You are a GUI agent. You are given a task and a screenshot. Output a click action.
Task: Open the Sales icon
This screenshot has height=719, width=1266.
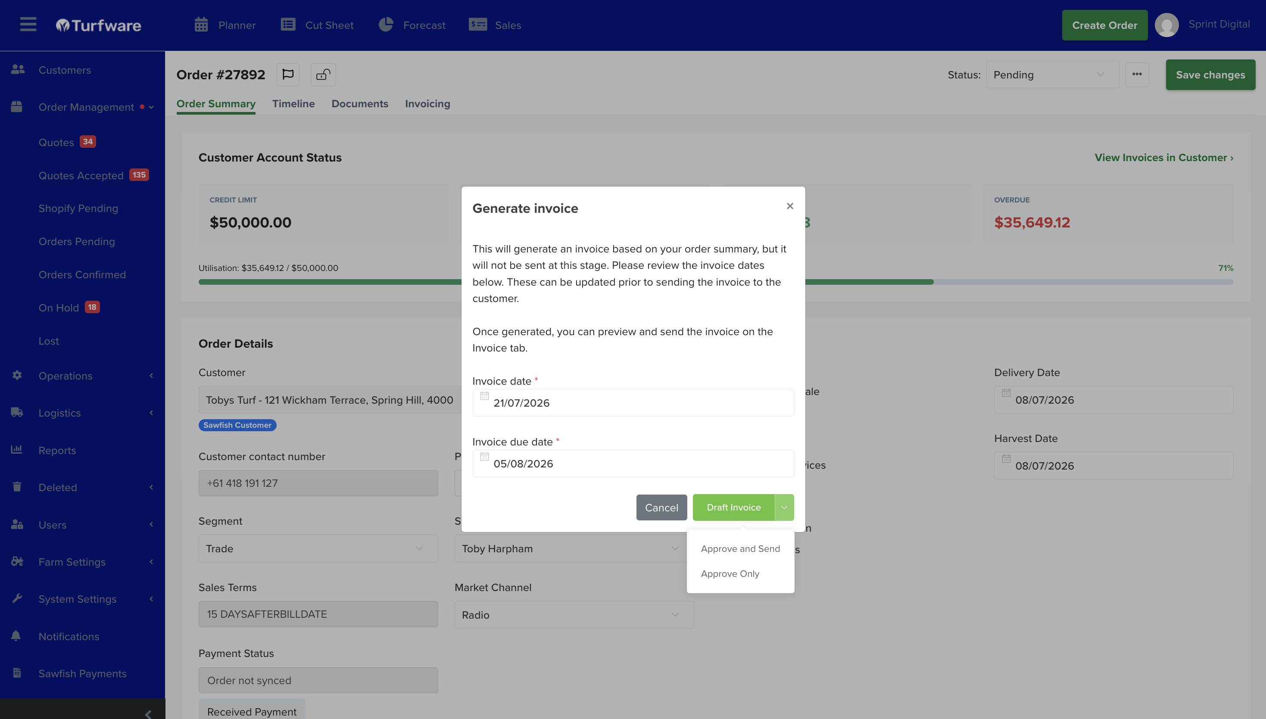[477, 24]
